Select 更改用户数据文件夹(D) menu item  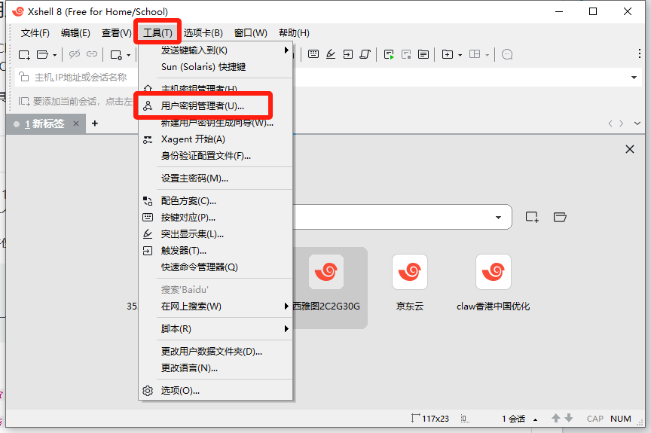pos(215,351)
